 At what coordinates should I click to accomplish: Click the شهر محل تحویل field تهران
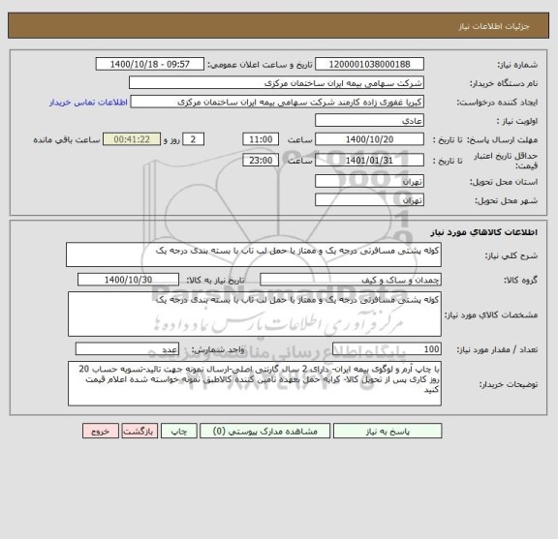pyautogui.click(x=369, y=200)
